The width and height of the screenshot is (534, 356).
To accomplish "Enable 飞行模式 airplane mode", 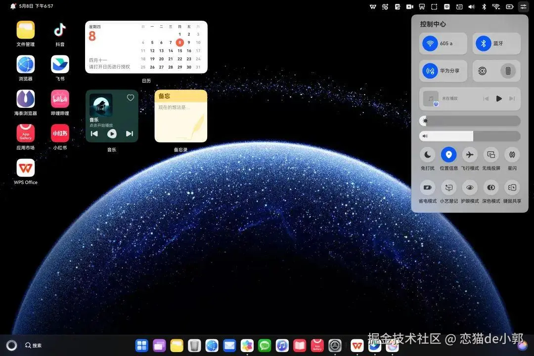I will (470, 155).
